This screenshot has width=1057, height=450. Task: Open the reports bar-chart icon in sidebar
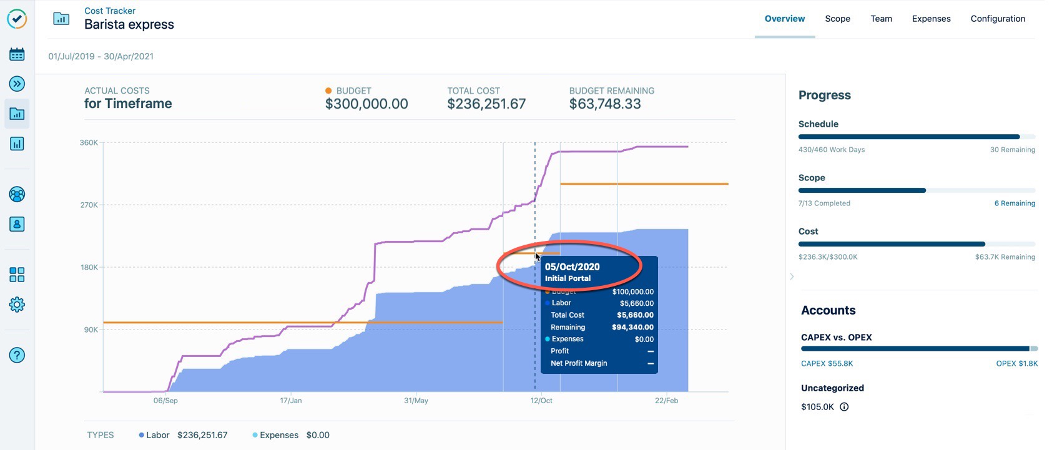tap(16, 144)
